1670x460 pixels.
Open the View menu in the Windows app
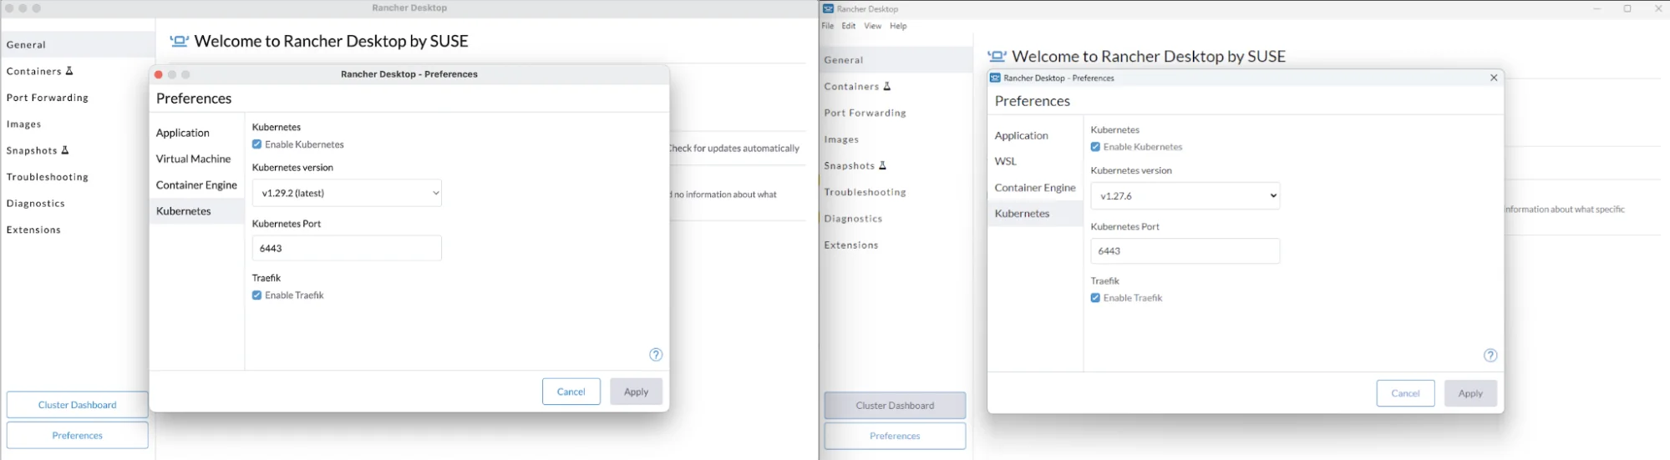click(x=873, y=26)
